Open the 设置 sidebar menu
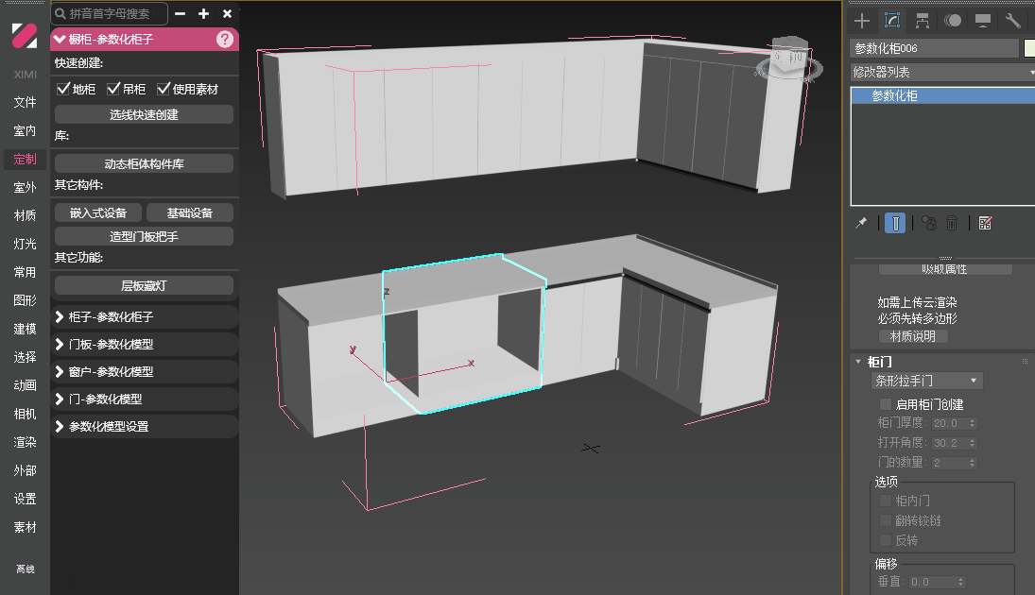 (26, 499)
